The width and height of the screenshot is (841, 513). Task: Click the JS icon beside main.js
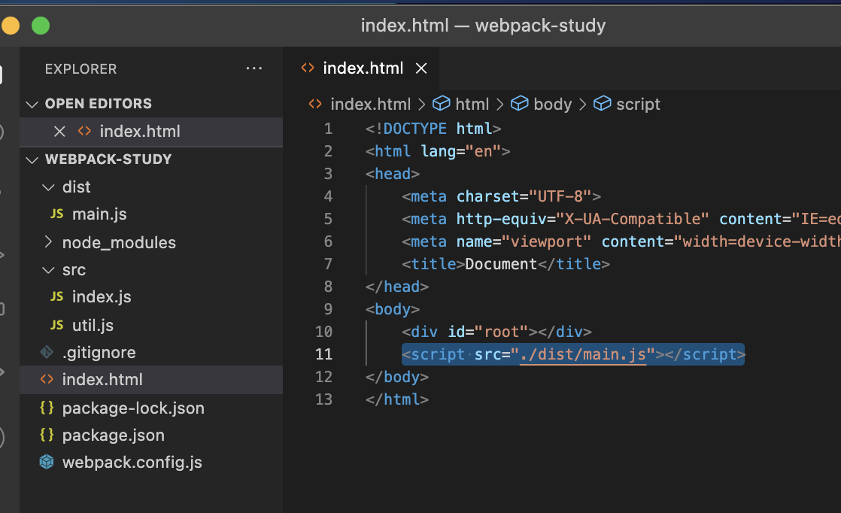pos(57,214)
